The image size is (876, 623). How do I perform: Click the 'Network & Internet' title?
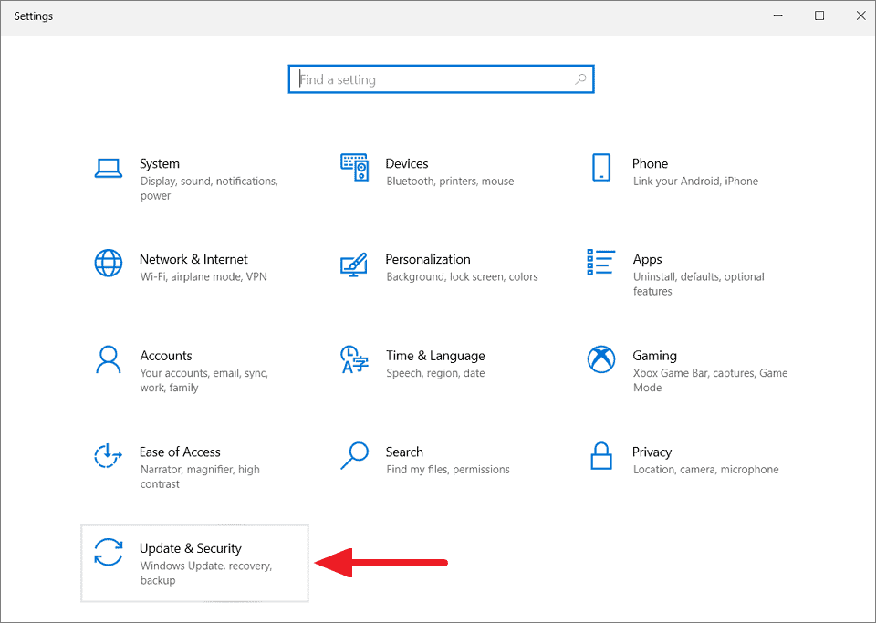[193, 259]
